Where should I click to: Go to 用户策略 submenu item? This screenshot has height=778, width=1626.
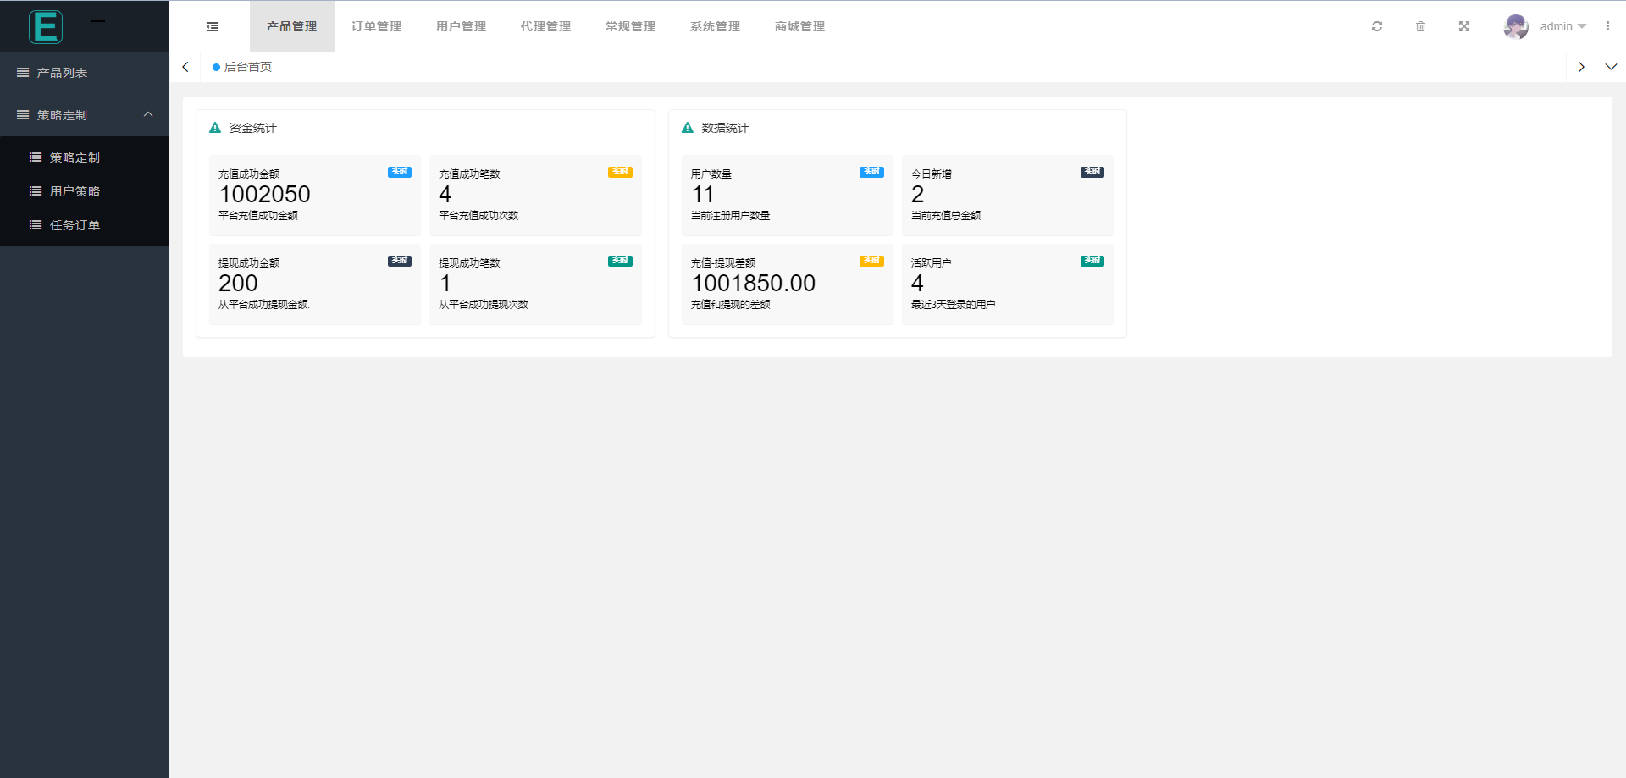point(75,191)
